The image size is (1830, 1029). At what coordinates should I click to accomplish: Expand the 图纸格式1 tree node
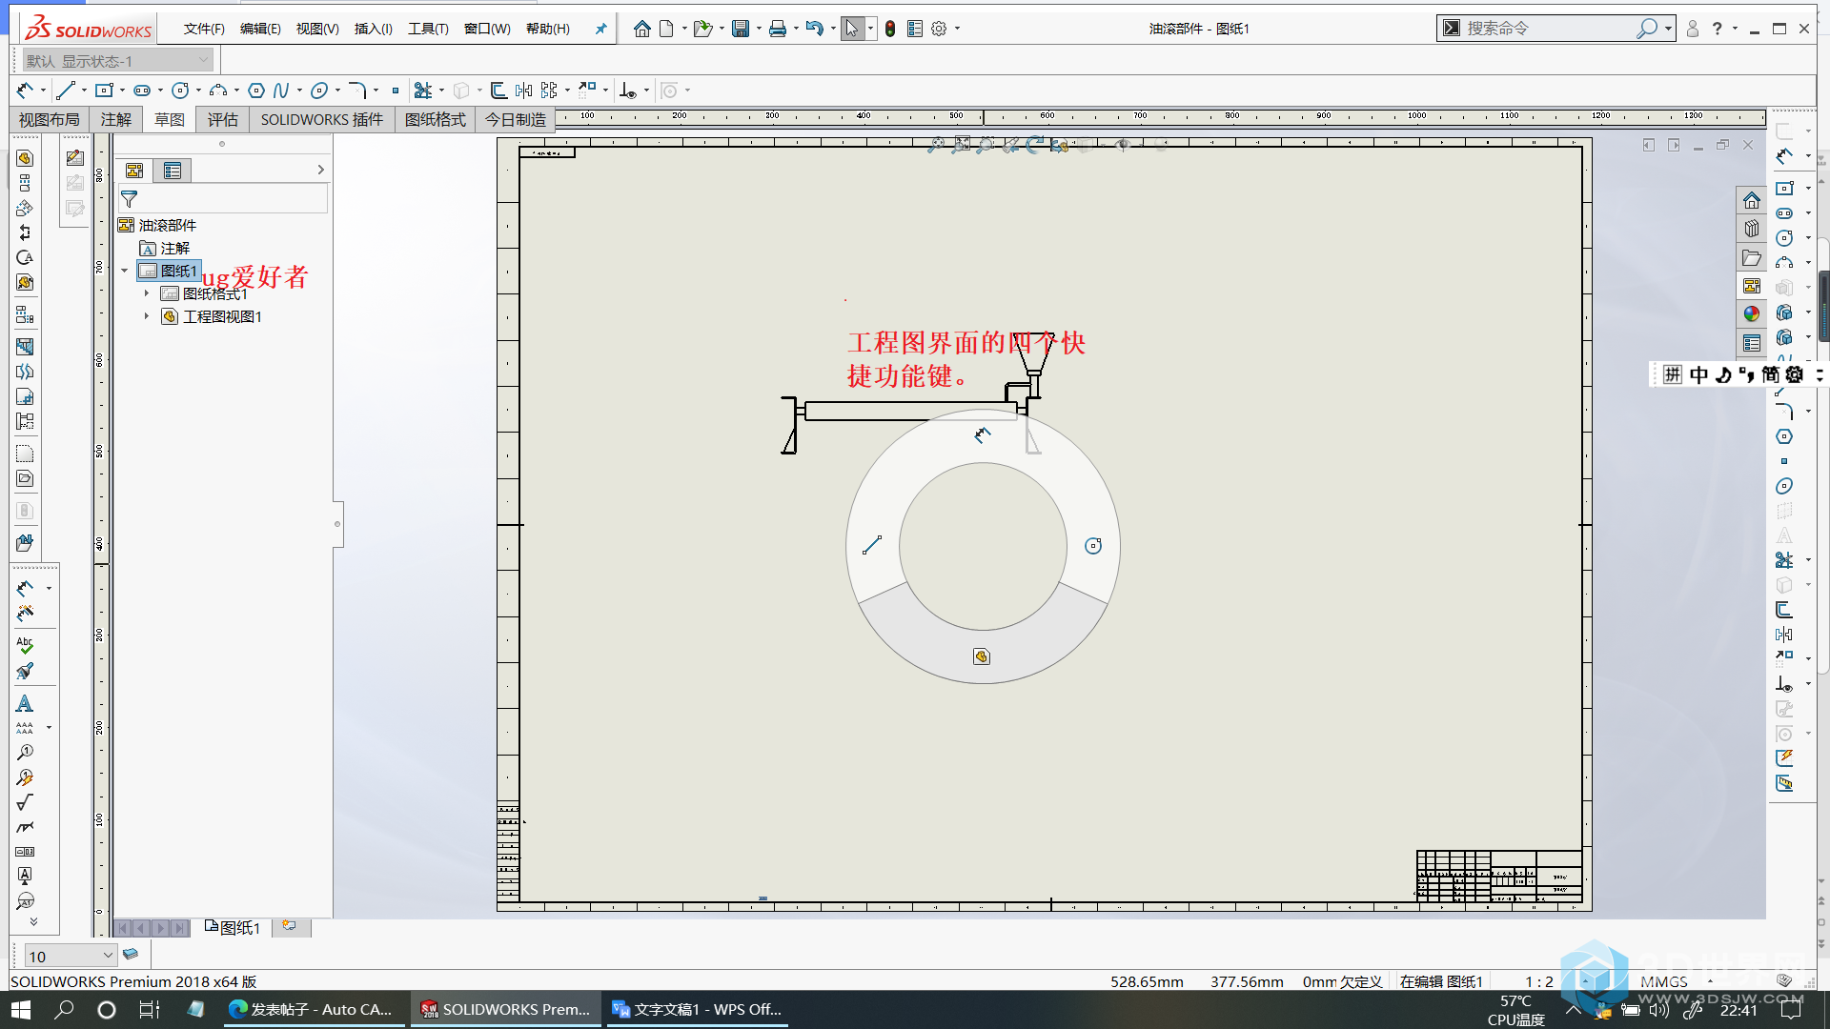[x=146, y=293]
